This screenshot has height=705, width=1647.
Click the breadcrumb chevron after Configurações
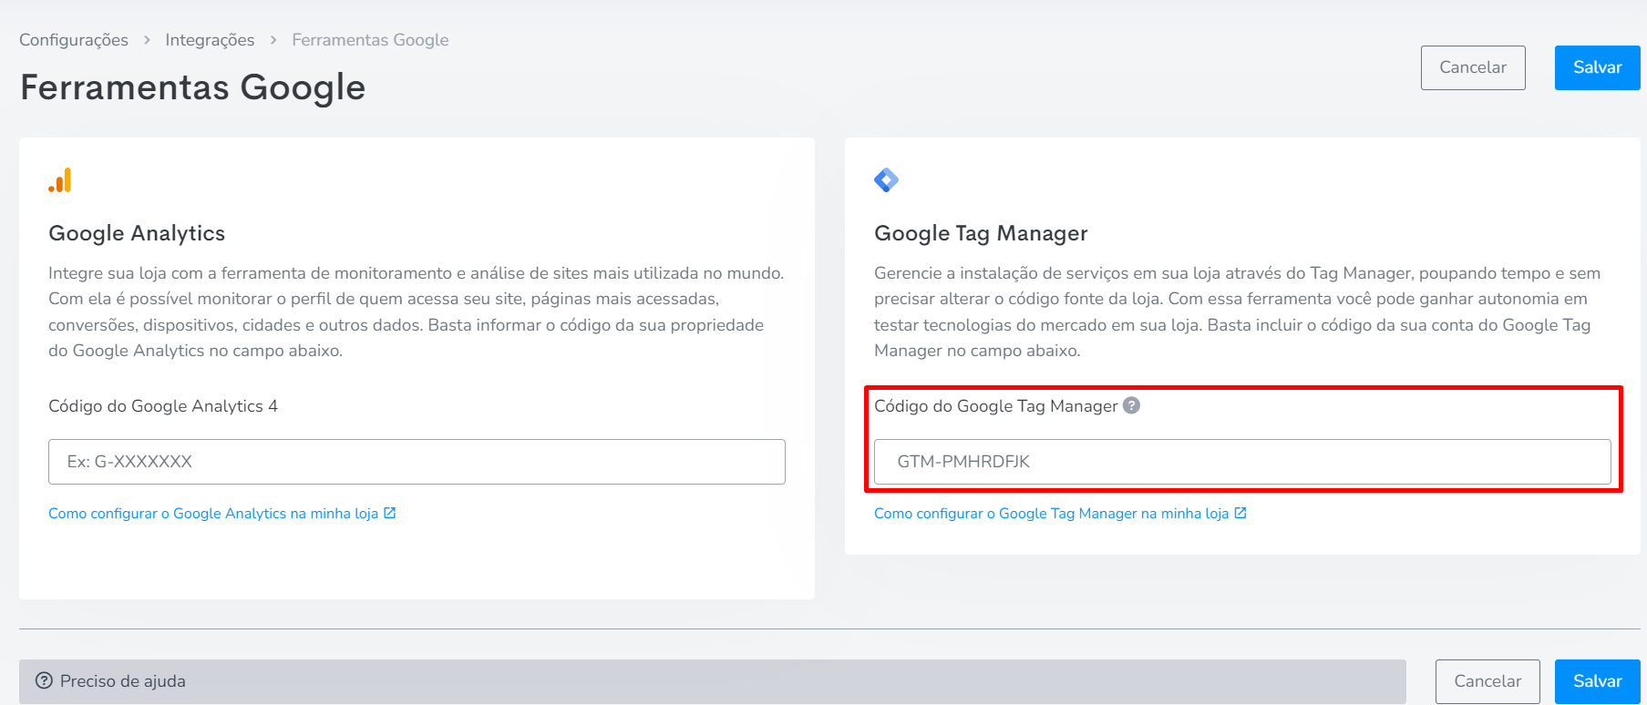point(147,40)
